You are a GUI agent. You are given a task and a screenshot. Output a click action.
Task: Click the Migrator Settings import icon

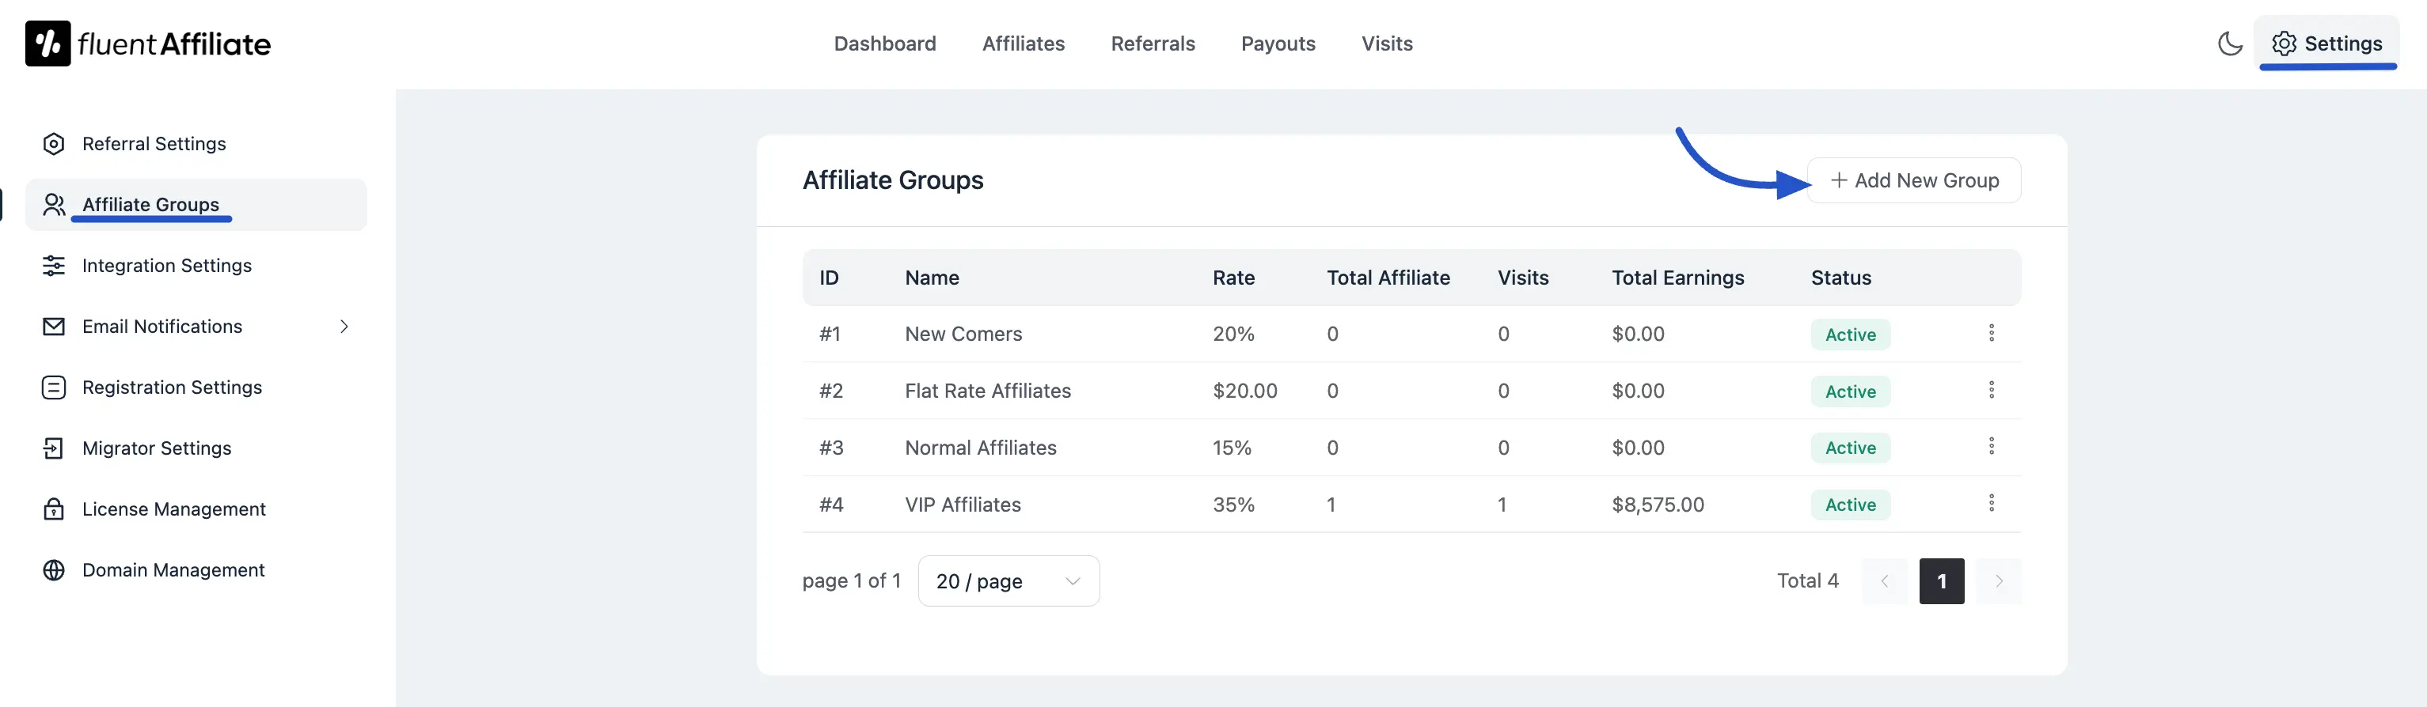point(54,448)
